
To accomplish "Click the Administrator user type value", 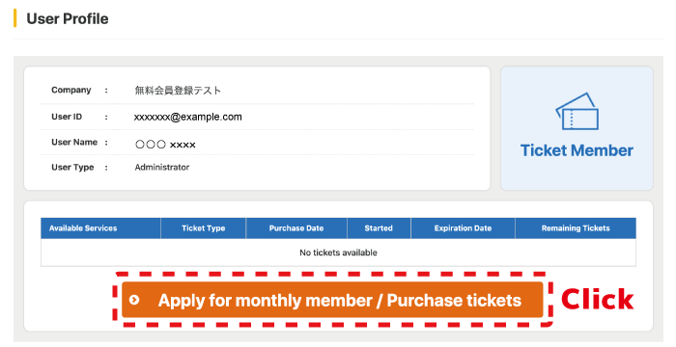I will [x=162, y=167].
